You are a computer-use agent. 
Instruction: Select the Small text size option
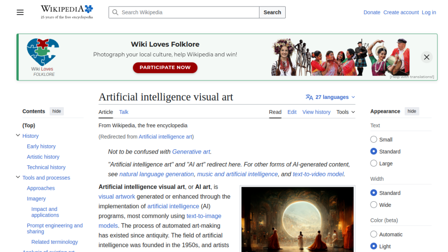(x=374, y=140)
